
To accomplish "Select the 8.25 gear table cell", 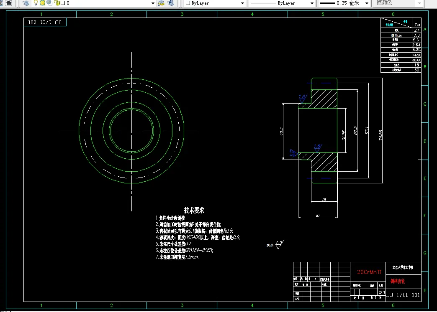I will 416,50.
